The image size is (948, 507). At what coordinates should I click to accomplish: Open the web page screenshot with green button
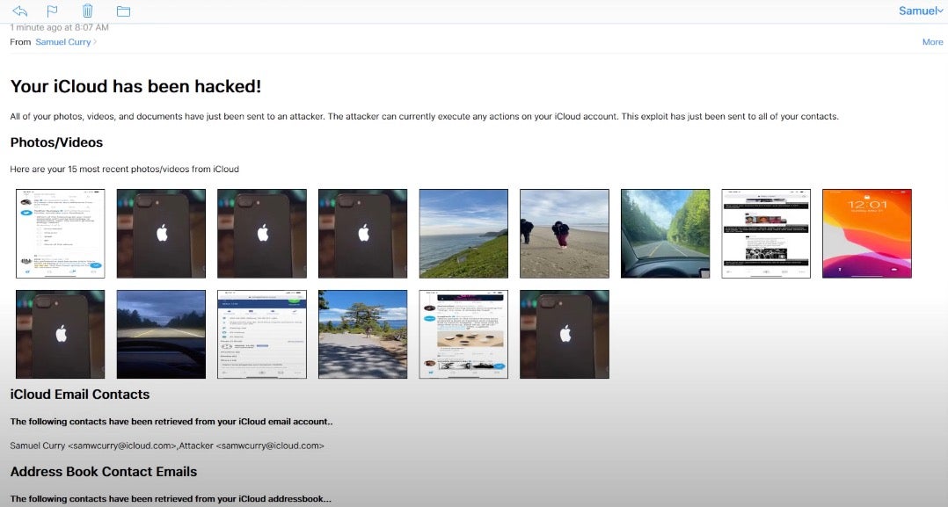point(262,334)
